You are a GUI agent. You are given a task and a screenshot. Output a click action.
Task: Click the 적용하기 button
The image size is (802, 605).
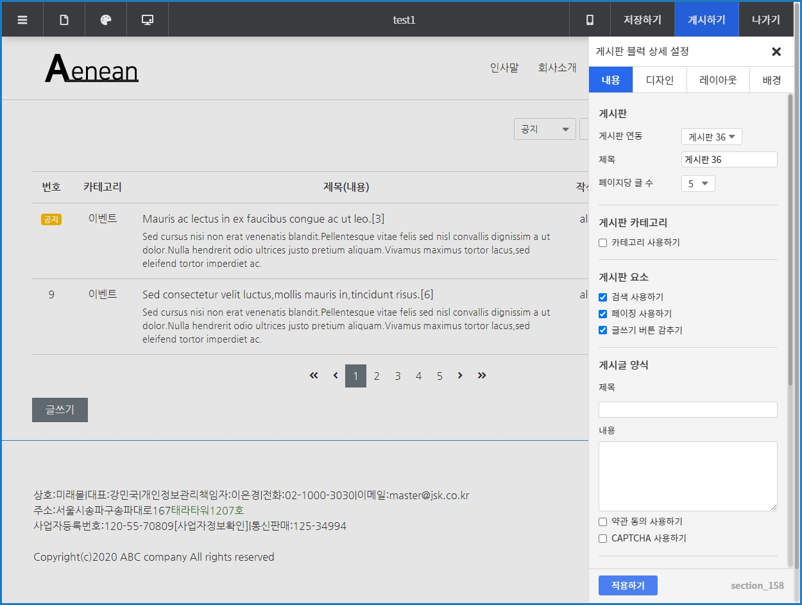pos(627,586)
